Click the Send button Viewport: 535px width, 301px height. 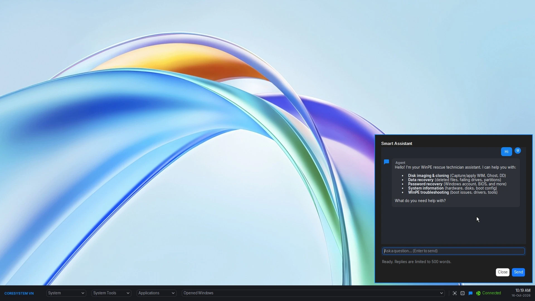[x=518, y=272]
